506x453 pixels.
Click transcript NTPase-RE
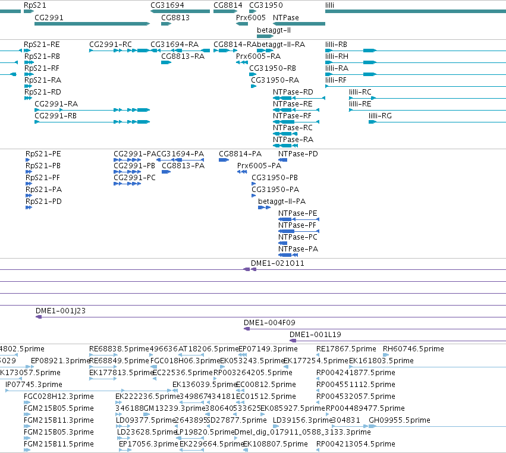[x=293, y=104]
